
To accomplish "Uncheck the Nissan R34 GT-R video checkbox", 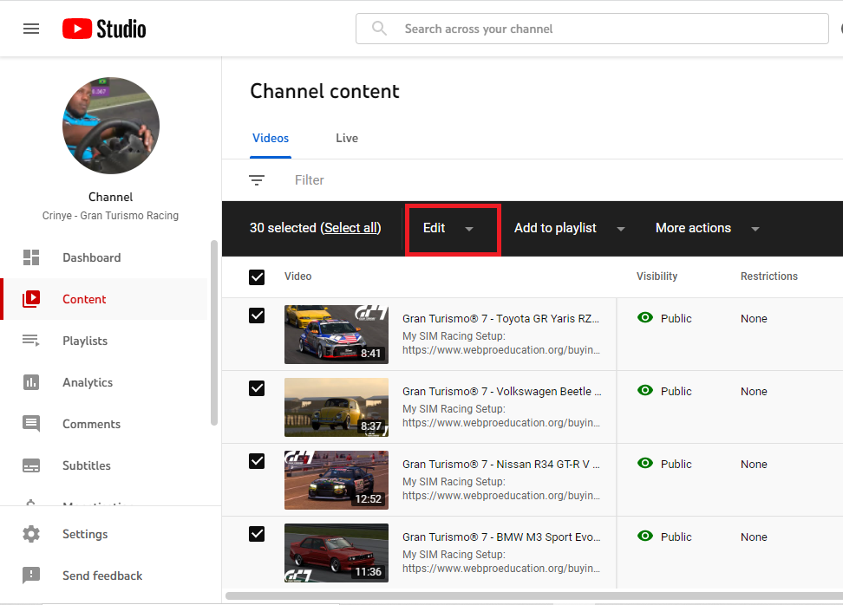I will click(x=257, y=461).
